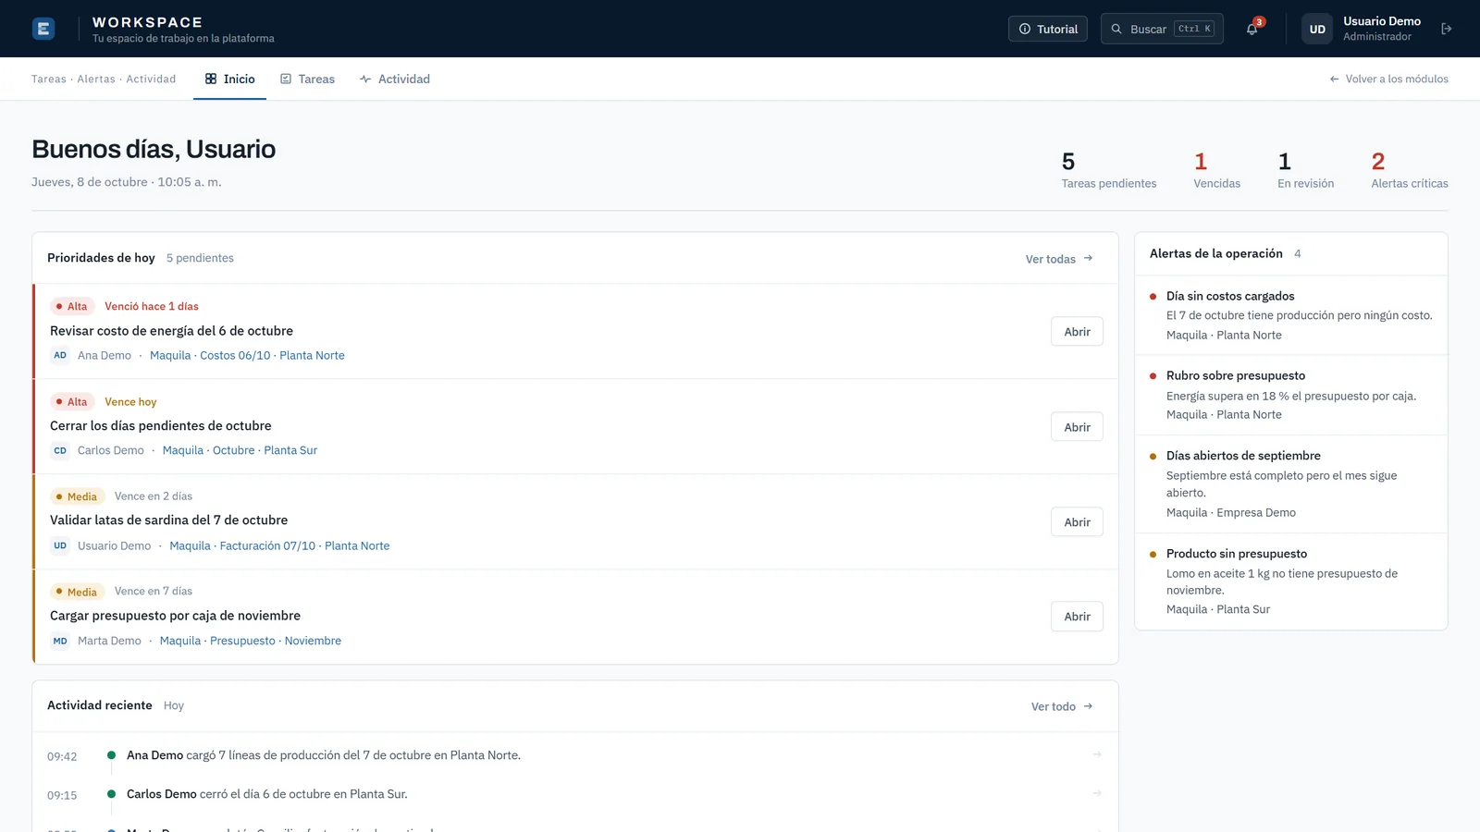The image size is (1480, 832).
Task: Click the arrow on Ana Demo activity row
Action: [1097, 755]
